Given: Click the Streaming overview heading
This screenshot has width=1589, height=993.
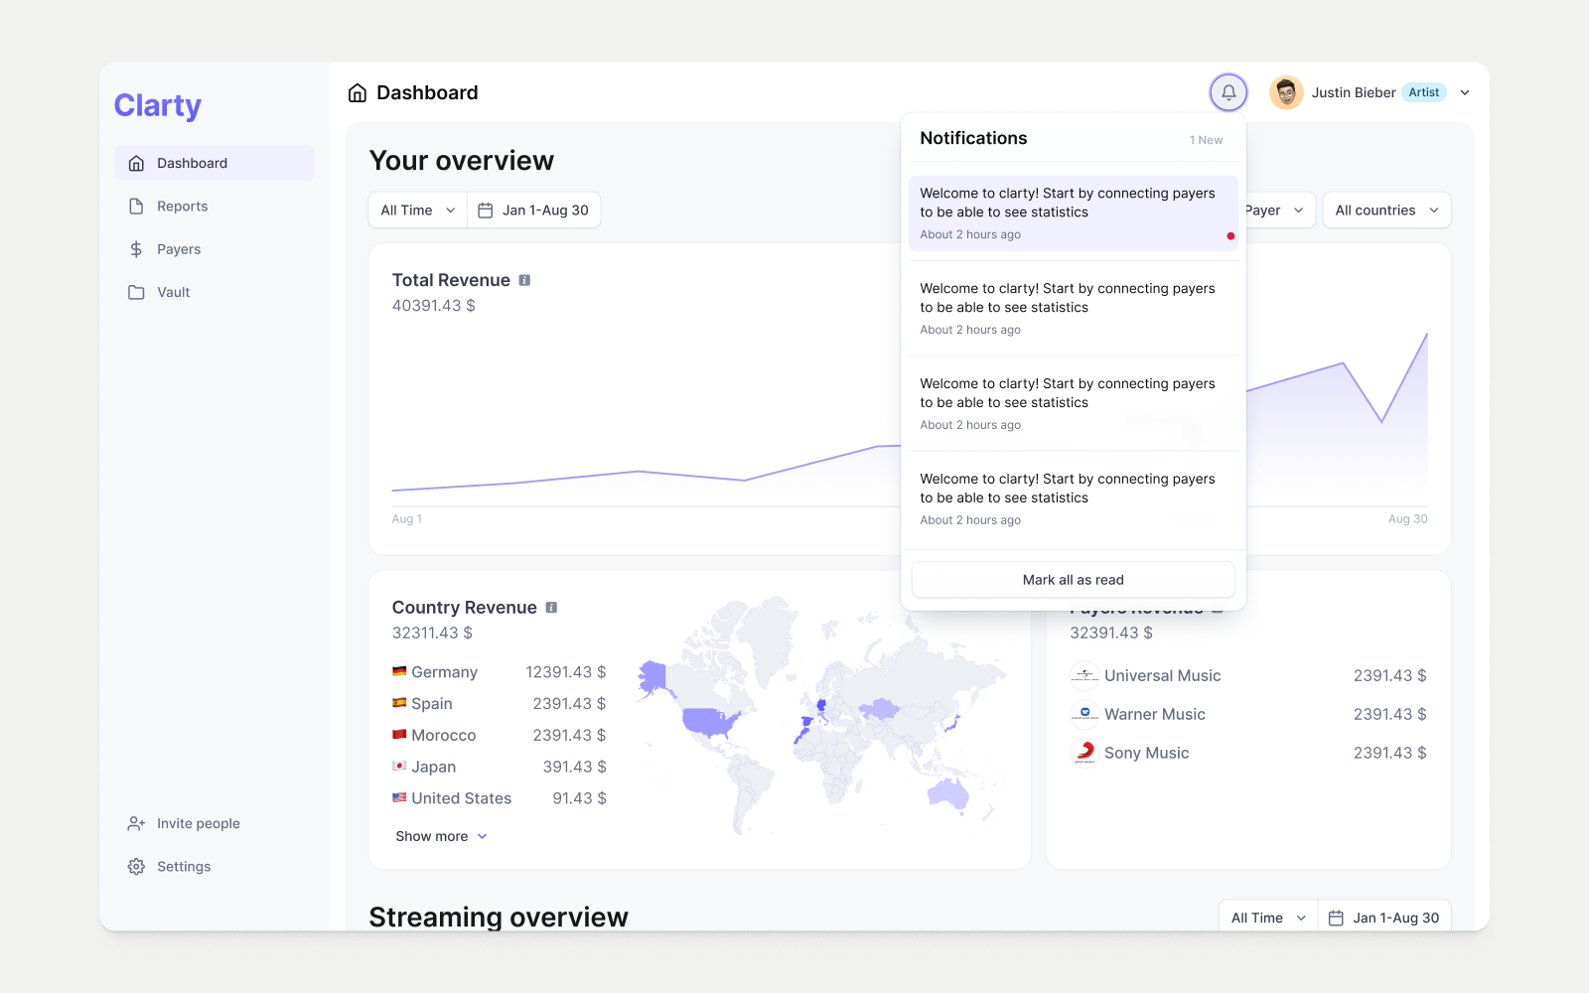Looking at the screenshot, I should click(x=499, y=917).
